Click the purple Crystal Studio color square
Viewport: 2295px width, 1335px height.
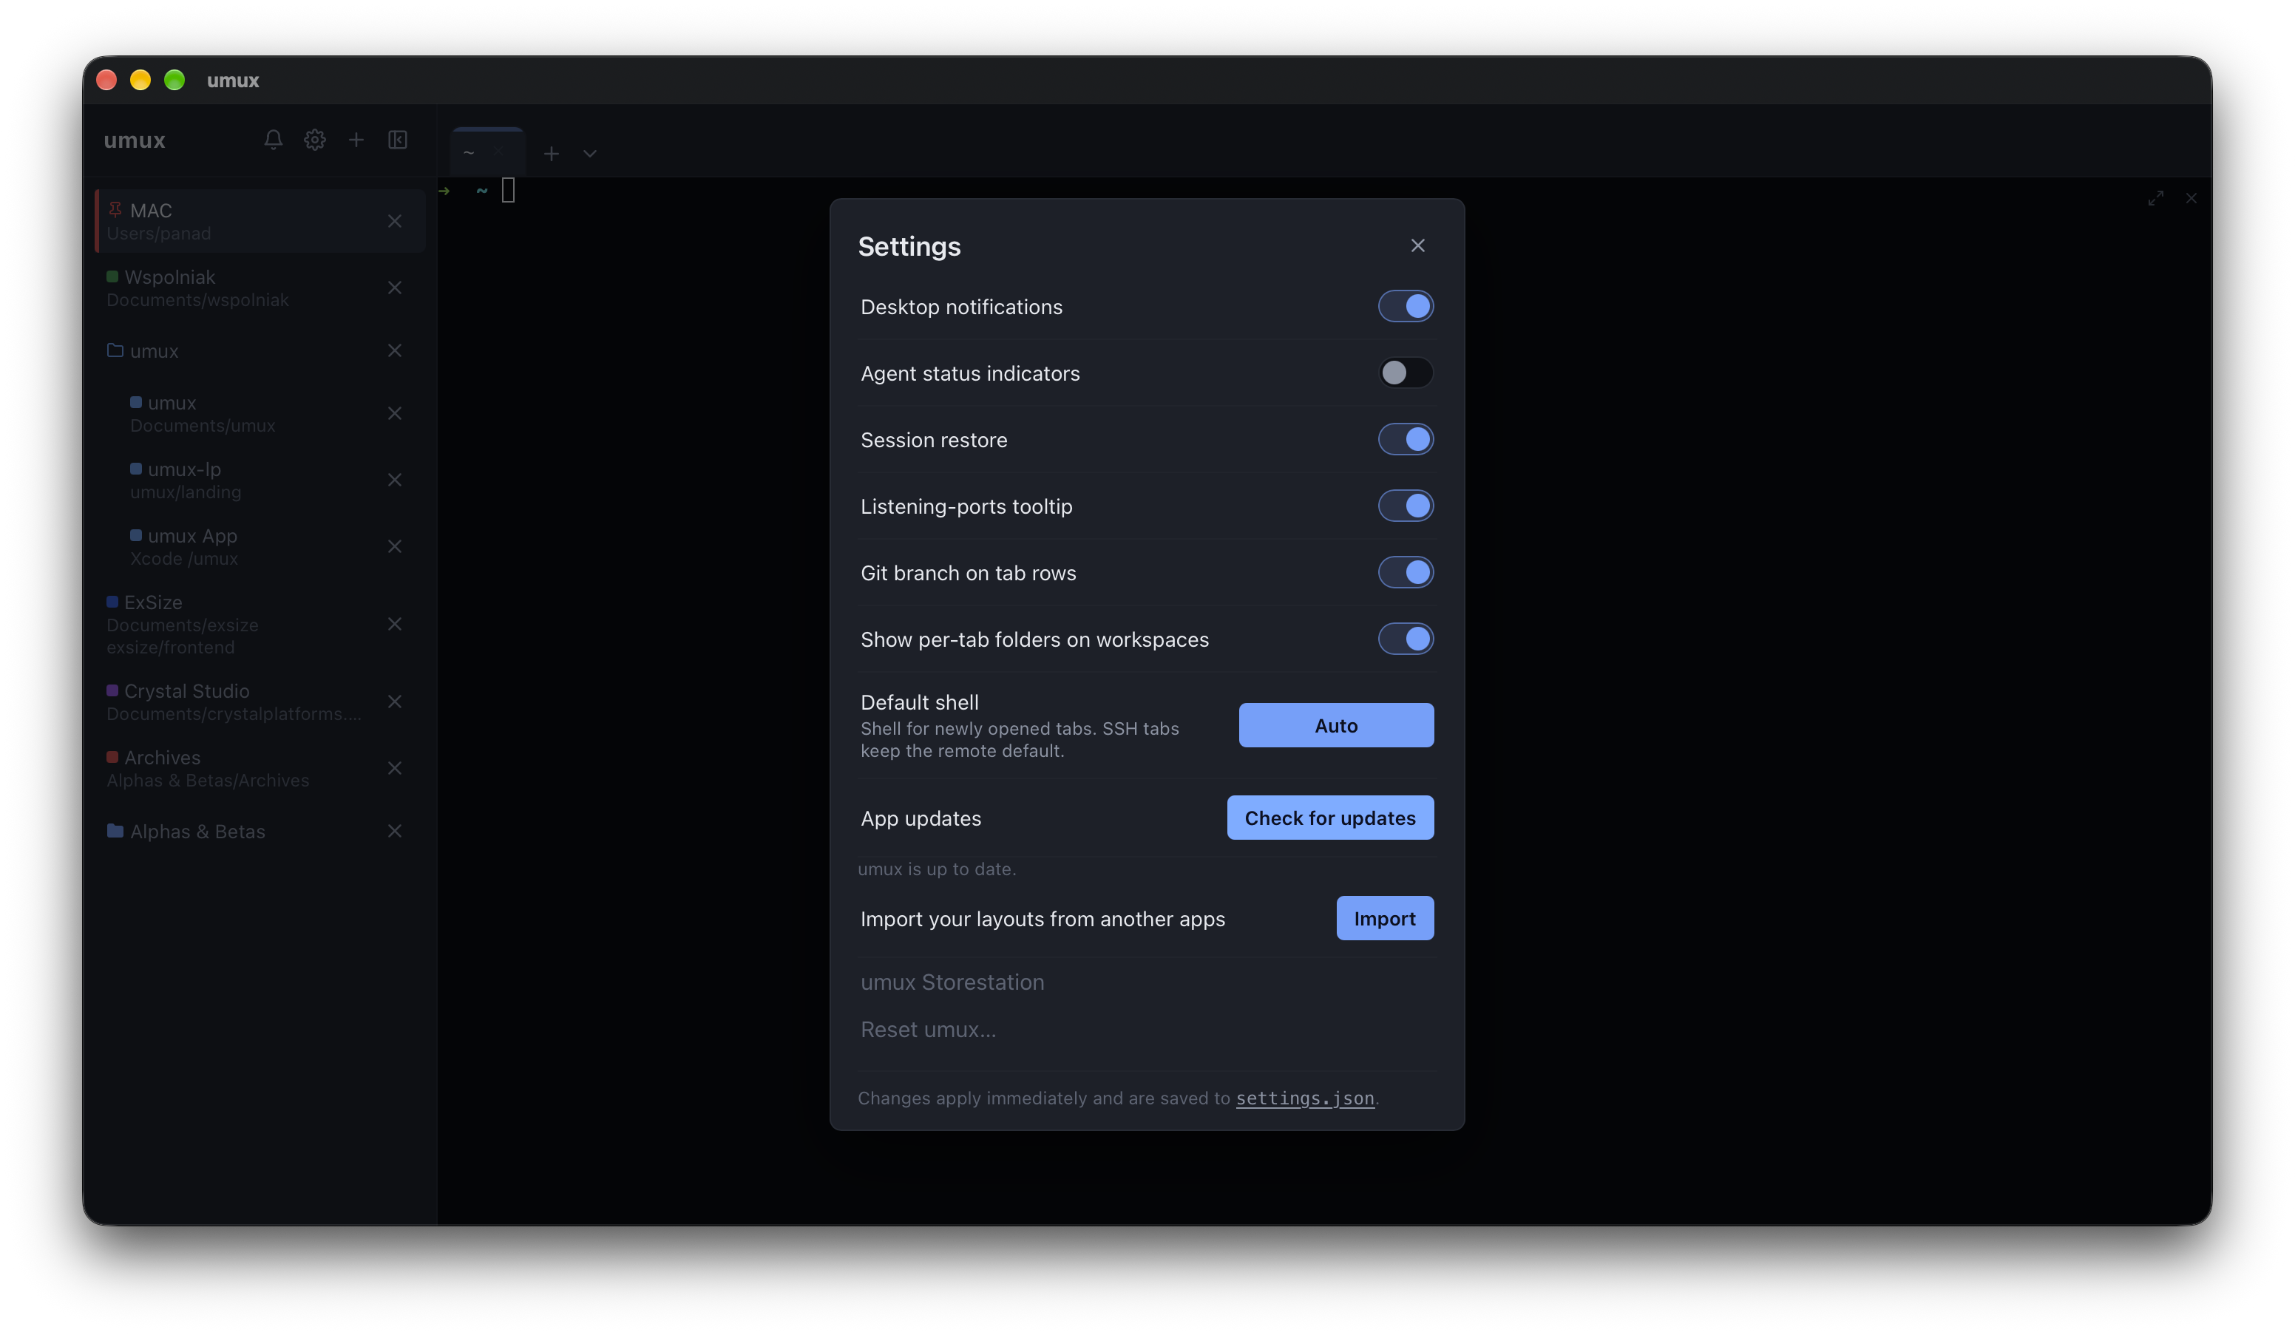point(112,690)
